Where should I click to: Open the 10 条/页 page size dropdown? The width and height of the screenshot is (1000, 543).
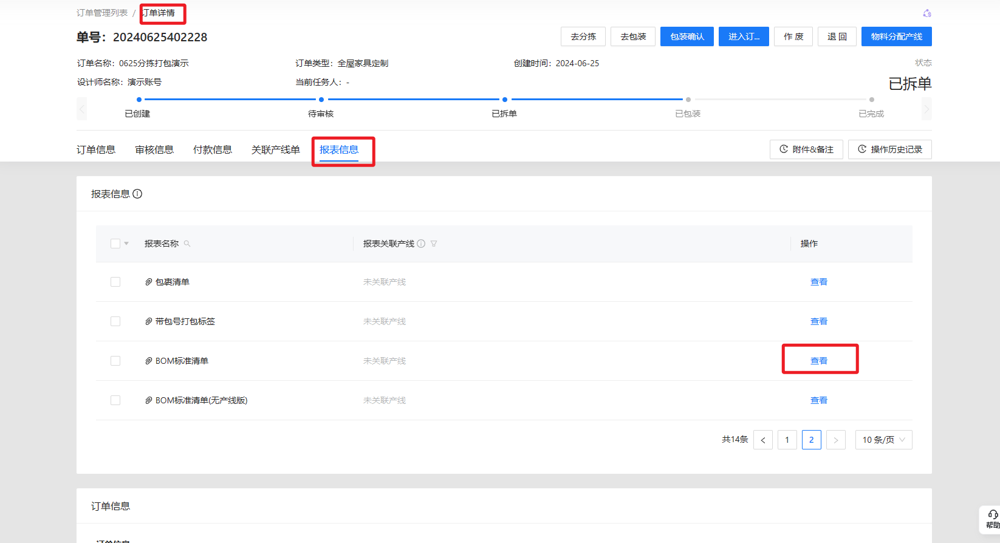point(883,440)
